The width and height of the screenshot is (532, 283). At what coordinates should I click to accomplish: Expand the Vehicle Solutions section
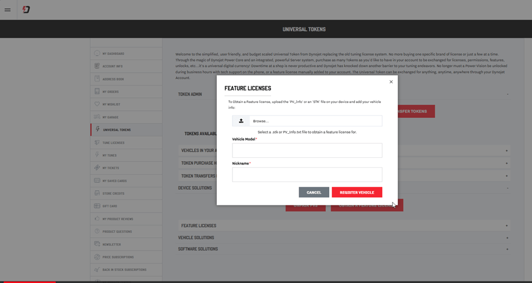344,238
